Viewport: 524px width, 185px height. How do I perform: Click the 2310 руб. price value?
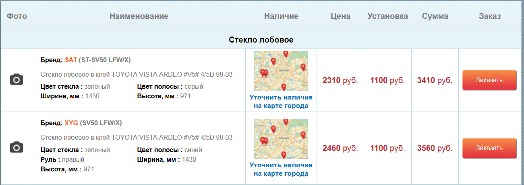point(340,80)
